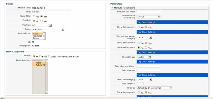
Task: Open the Order by dropdown
Action: [154, 88]
